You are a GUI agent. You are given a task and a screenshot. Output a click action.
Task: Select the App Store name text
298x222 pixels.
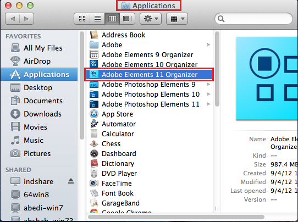point(117,114)
